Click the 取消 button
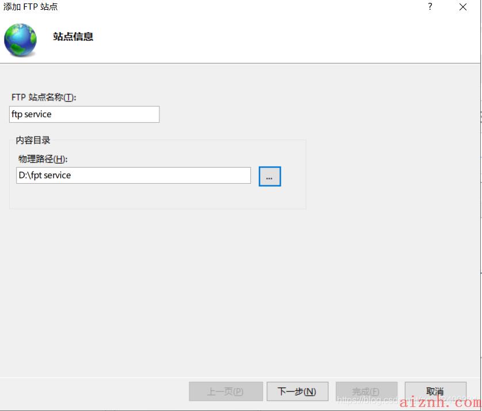Viewport: 482px width, 411px height. click(x=435, y=391)
